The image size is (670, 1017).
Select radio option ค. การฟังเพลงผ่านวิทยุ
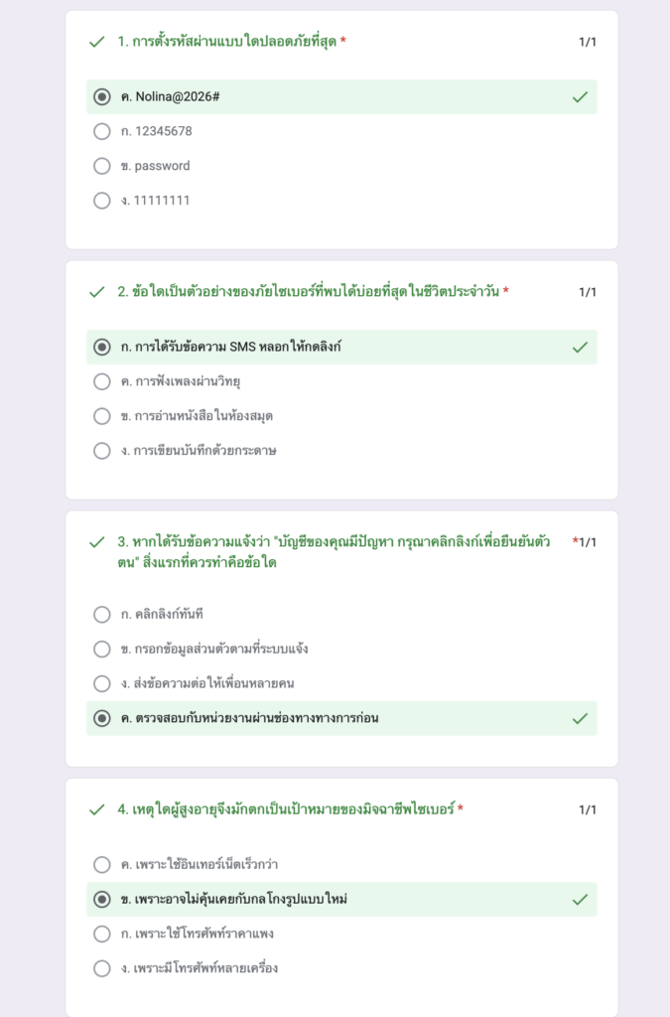pyautogui.click(x=101, y=381)
